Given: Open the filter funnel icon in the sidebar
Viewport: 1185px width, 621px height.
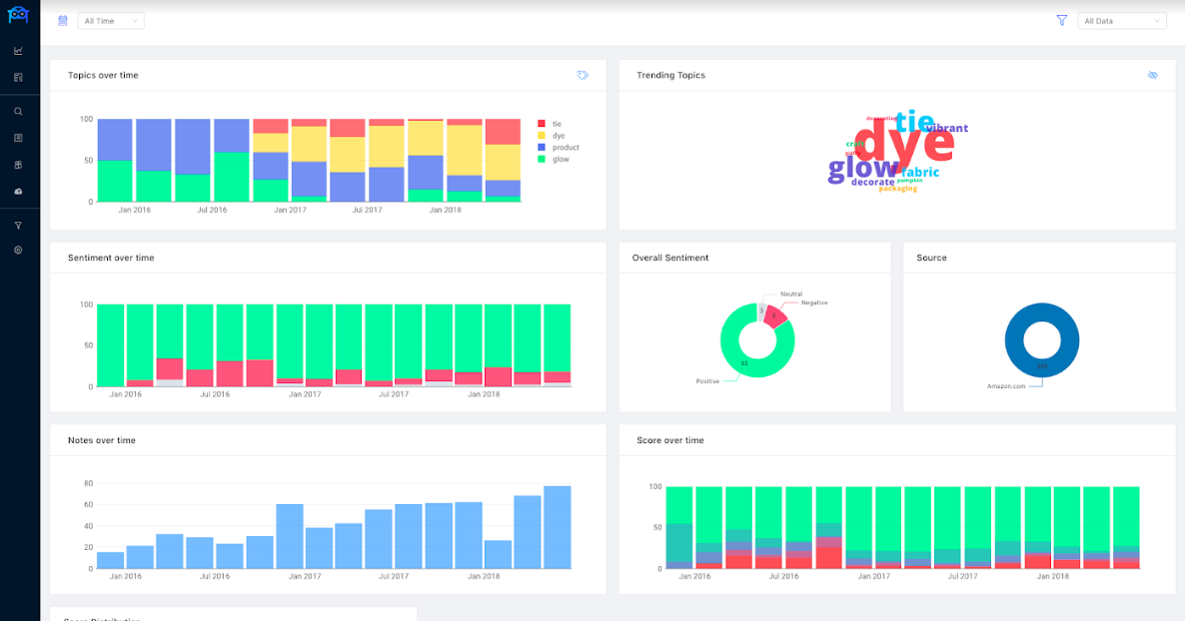Looking at the screenshot, I should click(x=18, y=225).
